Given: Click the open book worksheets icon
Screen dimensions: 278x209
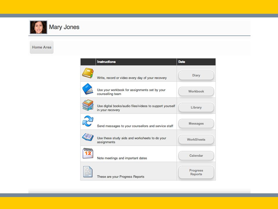Looking at the screenshot, I should [88, 137].
